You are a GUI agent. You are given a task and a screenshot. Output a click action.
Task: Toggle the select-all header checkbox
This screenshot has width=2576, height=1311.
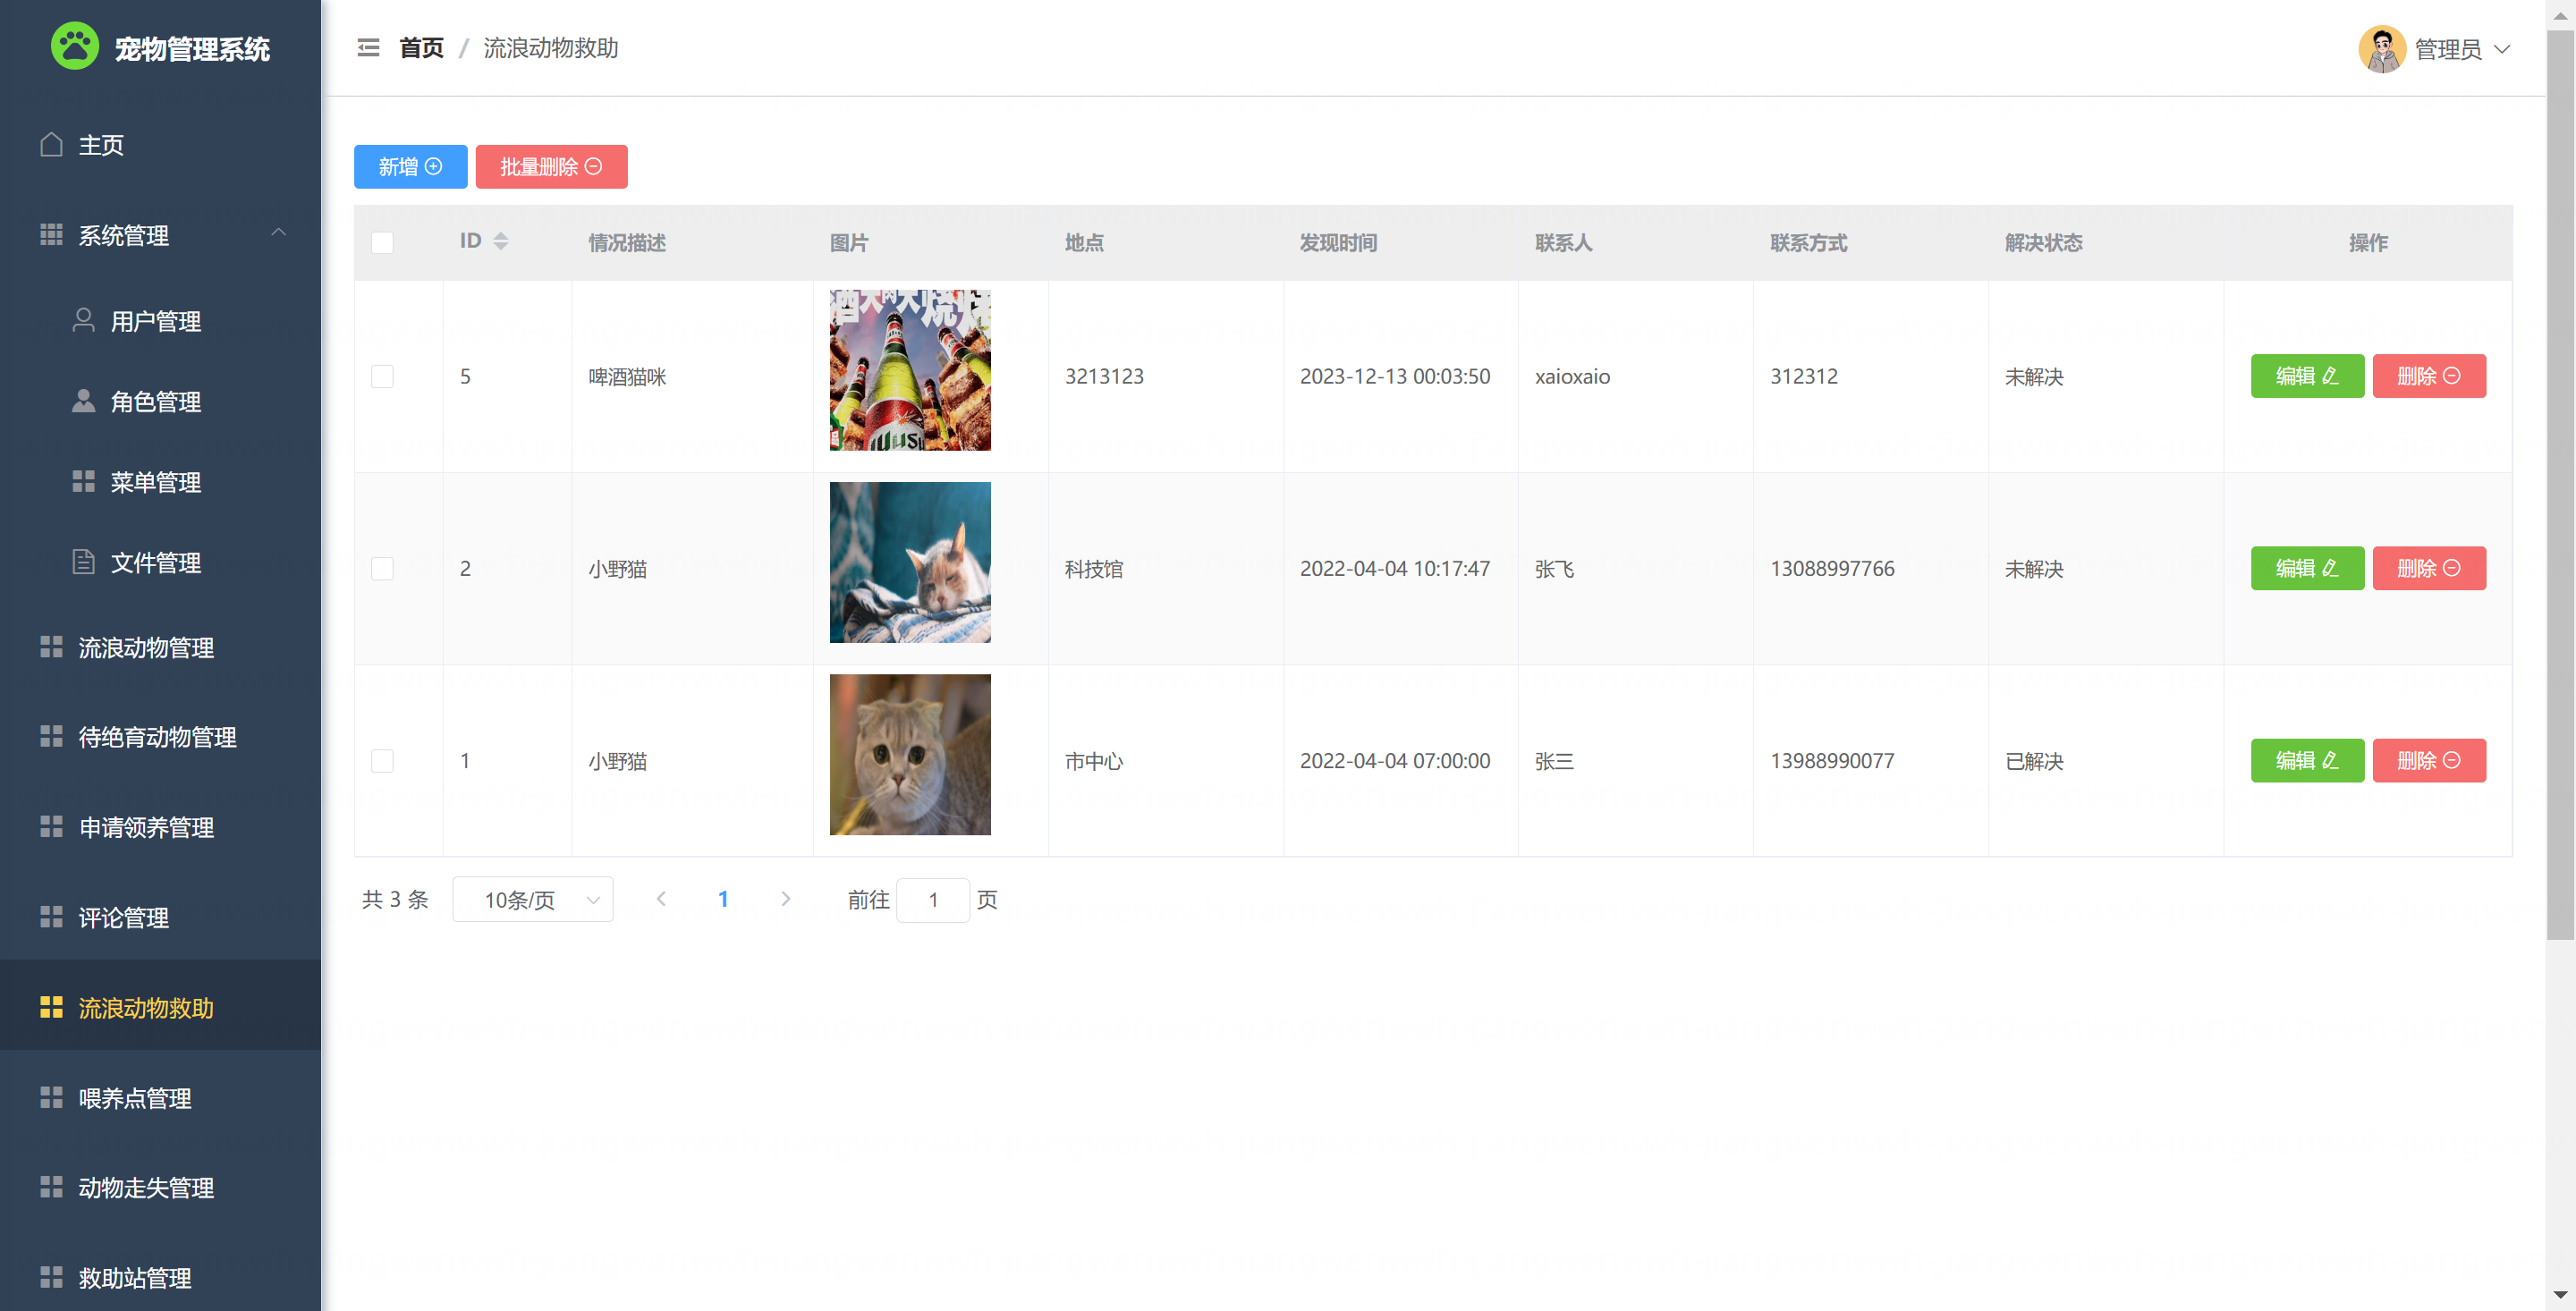[382, 242]
